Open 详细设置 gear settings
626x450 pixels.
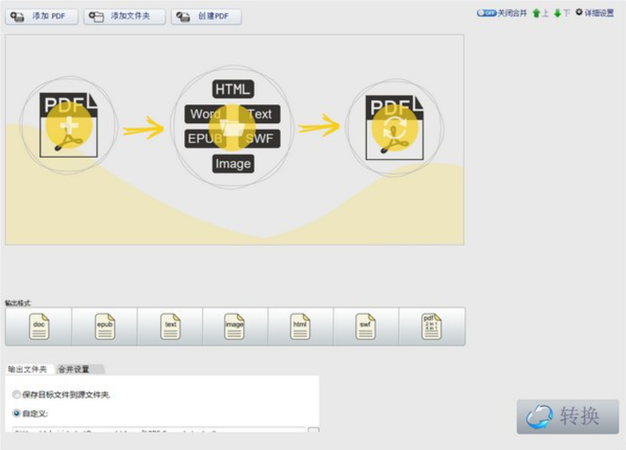595,13
